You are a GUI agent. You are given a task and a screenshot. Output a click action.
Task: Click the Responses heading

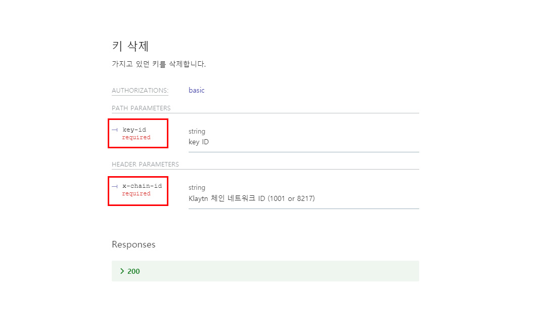click(x=133, y=244)
